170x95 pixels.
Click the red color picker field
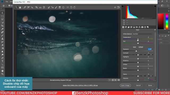161,21
